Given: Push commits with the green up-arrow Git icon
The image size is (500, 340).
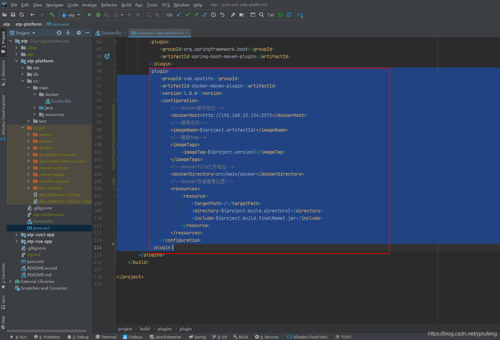Looking at the screenshot, I should point(196,15).
